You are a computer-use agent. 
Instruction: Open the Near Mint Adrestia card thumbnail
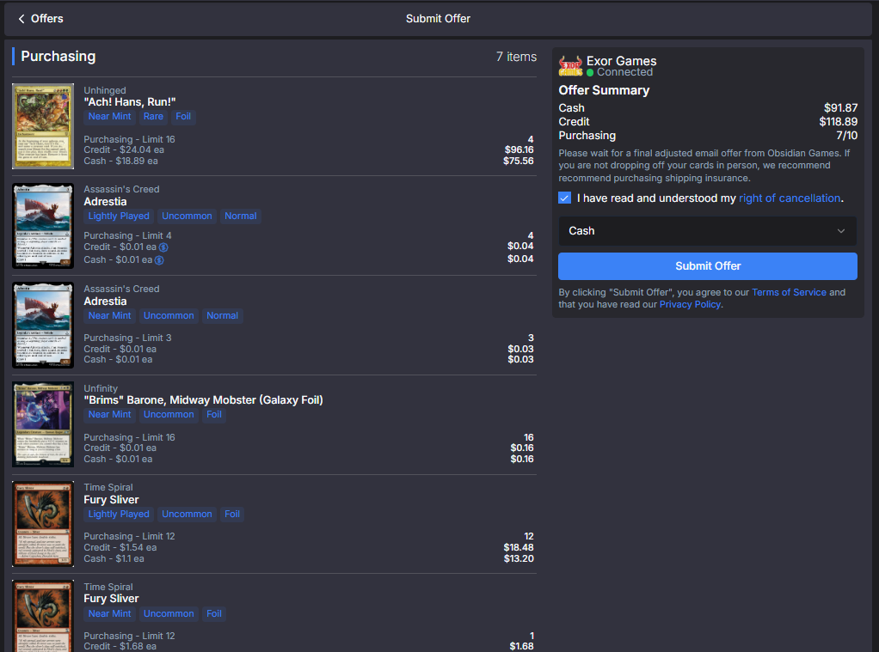click(43, 326)
